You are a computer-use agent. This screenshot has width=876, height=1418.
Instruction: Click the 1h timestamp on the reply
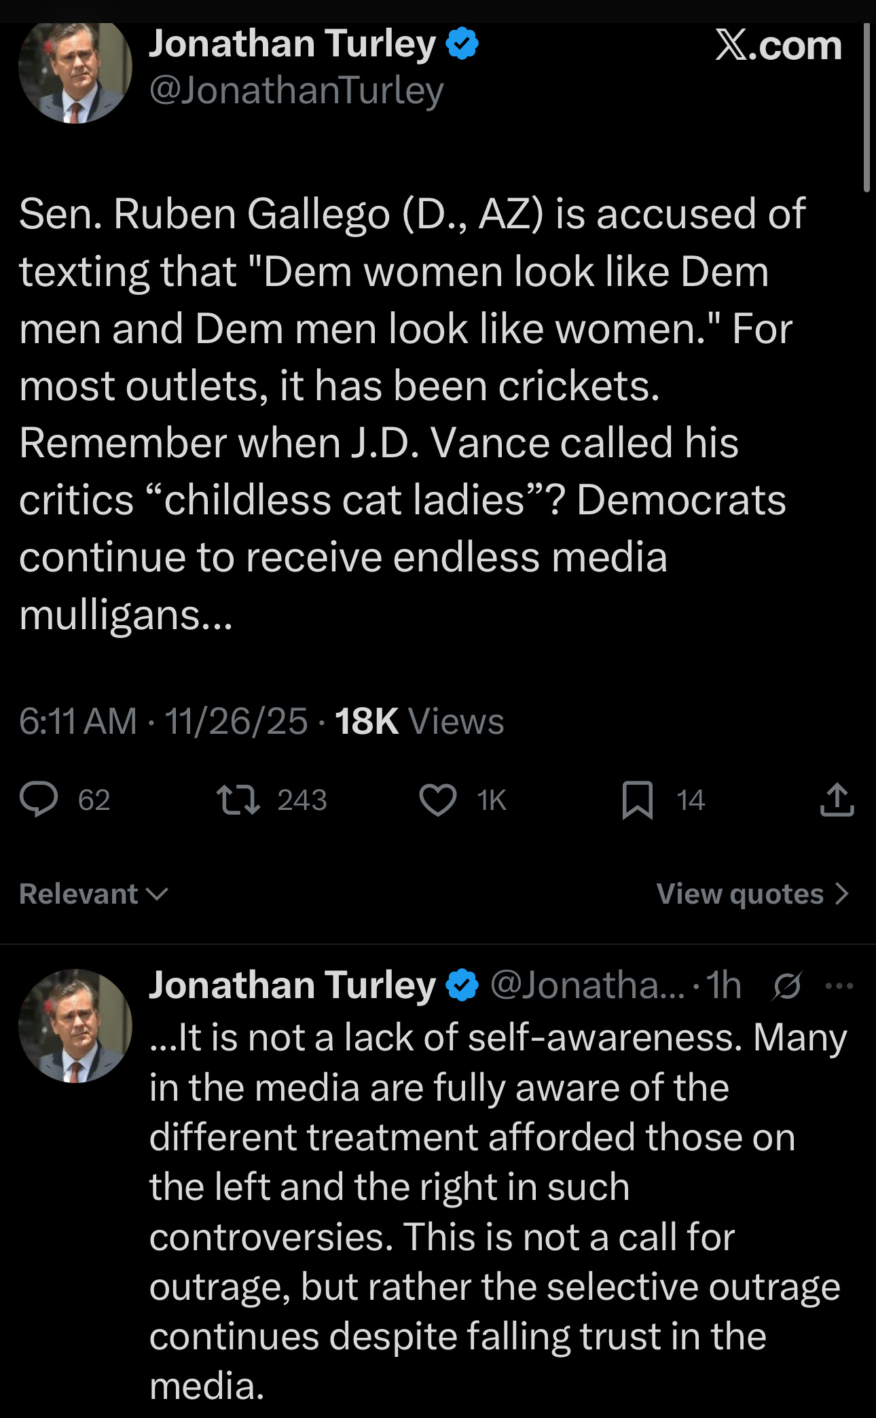click(723, 985)
